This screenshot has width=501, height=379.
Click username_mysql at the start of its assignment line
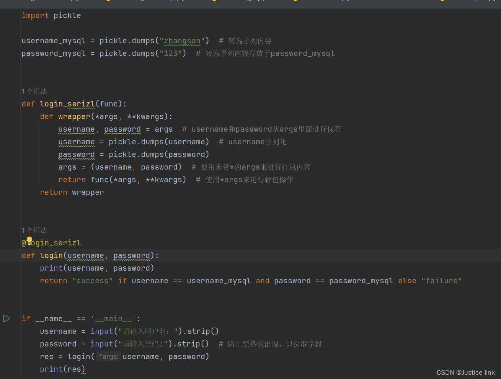[54, 41]
